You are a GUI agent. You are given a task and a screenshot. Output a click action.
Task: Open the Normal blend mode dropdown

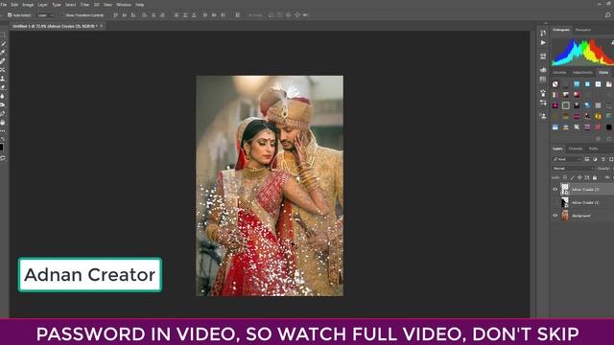click(573, 169)
